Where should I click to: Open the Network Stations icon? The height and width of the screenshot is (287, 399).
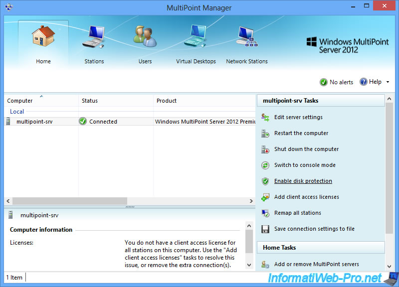[x=246, y=36]
